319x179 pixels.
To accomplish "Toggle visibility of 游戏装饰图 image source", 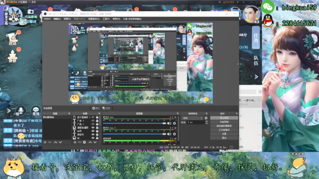I will tap(93, 127).
